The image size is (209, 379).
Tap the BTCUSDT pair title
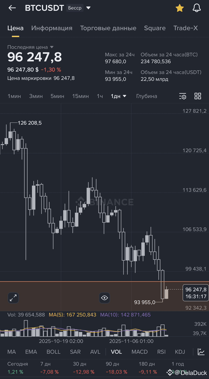44,8
